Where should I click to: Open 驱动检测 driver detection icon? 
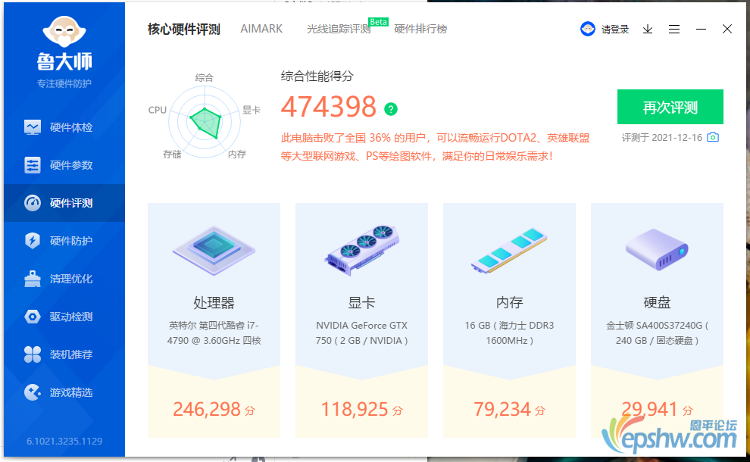pyautogui.click(x=33, y=317)
